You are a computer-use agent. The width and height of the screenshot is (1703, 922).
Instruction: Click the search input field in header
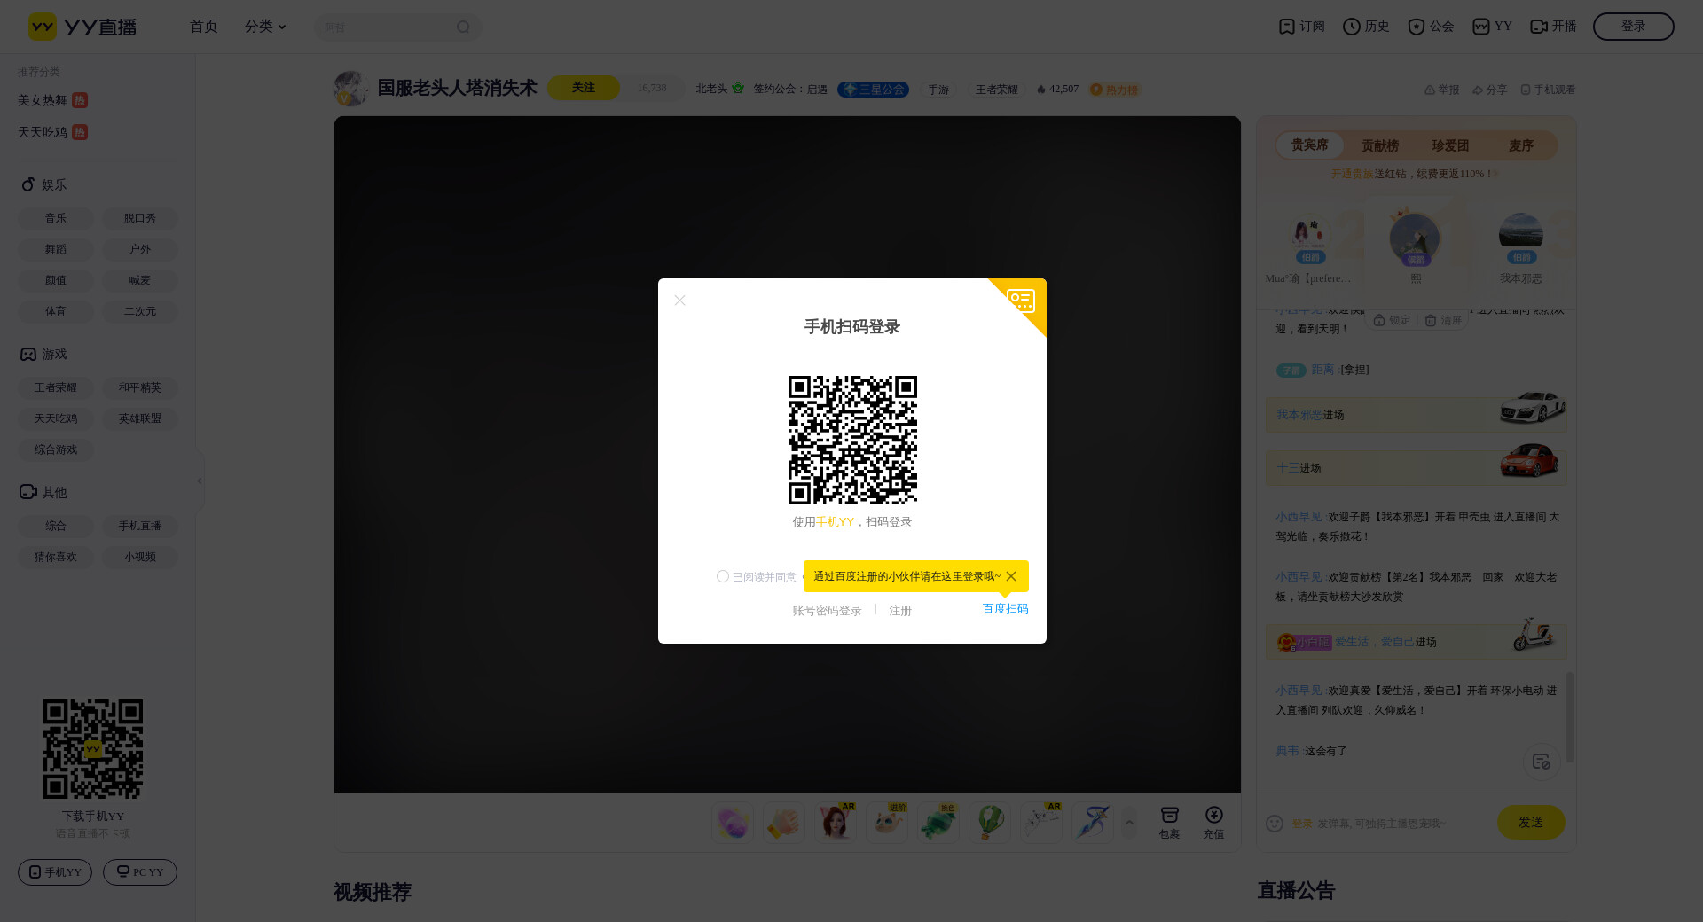click(387, 27)
